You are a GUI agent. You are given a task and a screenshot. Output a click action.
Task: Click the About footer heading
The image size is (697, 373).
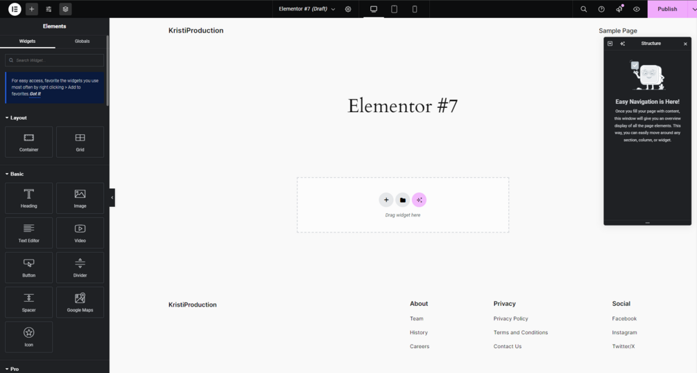419,304
